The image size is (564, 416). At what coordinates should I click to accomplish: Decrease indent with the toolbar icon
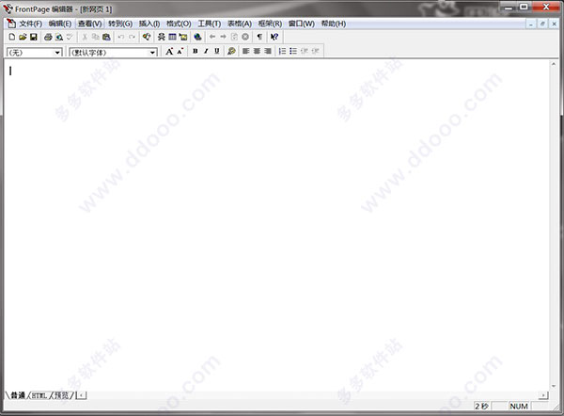point(305,51)
